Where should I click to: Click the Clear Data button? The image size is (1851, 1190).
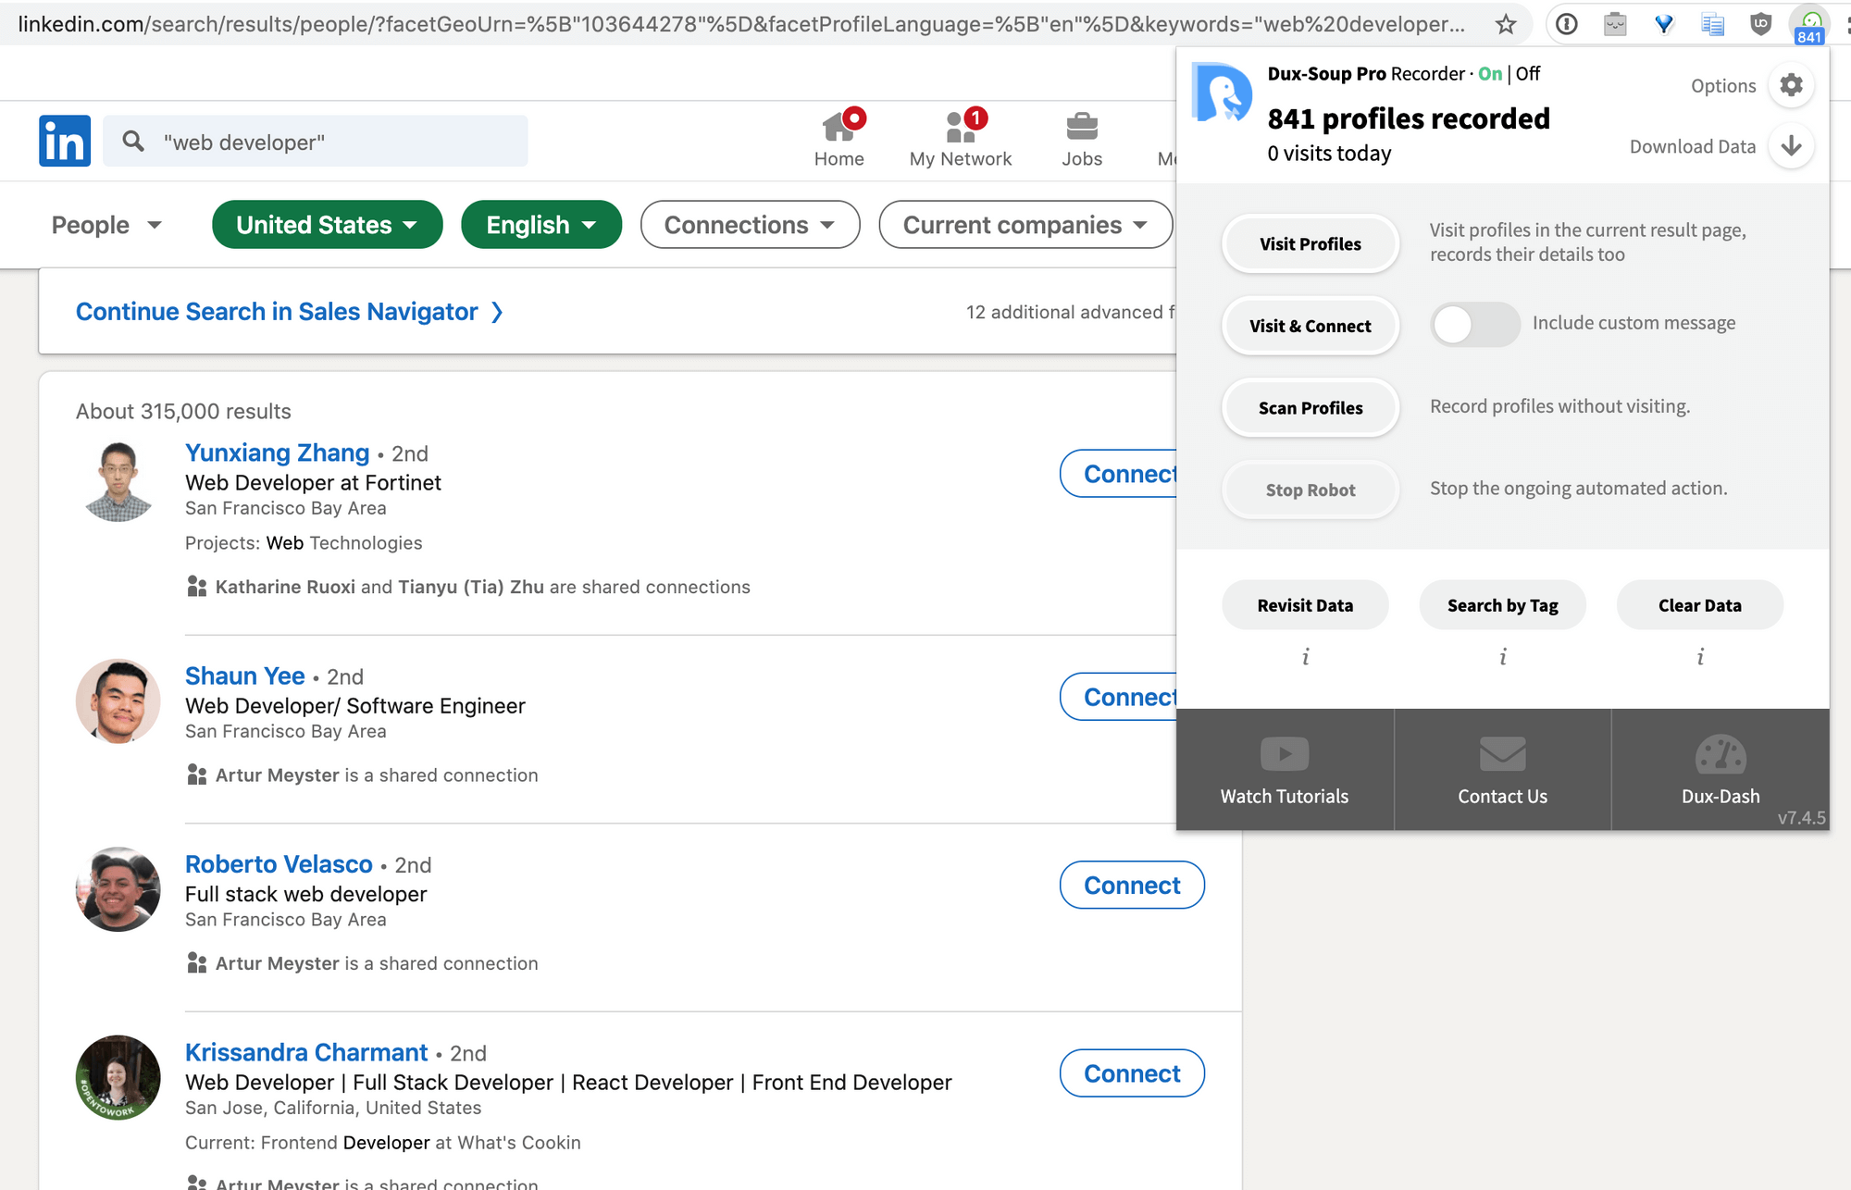coord(1700,604)
